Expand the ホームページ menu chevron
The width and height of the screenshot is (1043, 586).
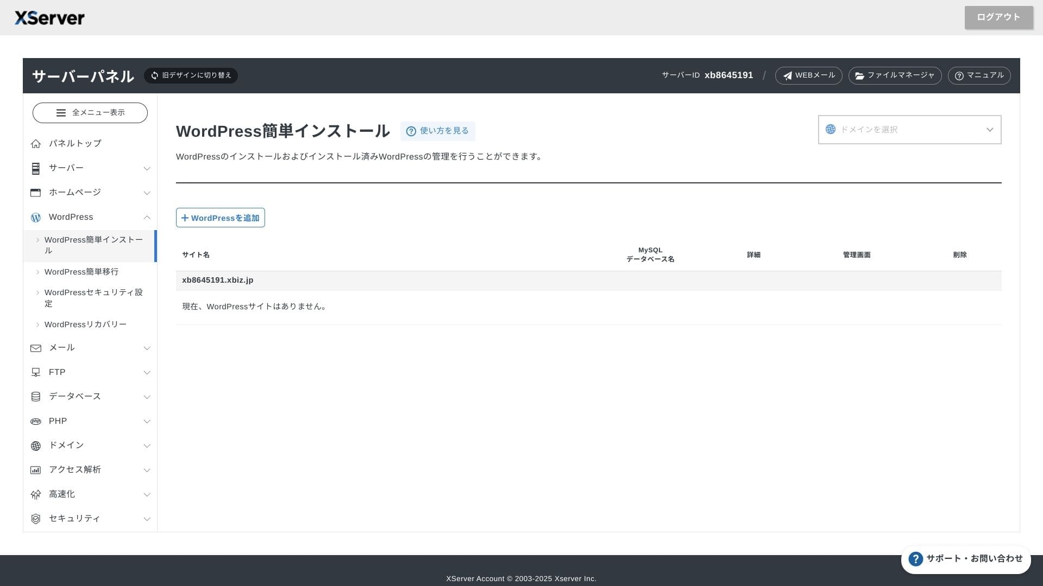(x=147, y=193)
